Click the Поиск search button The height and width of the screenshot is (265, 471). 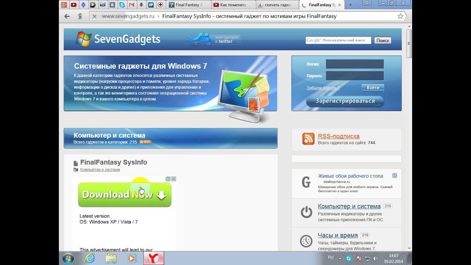pos(383,40)
